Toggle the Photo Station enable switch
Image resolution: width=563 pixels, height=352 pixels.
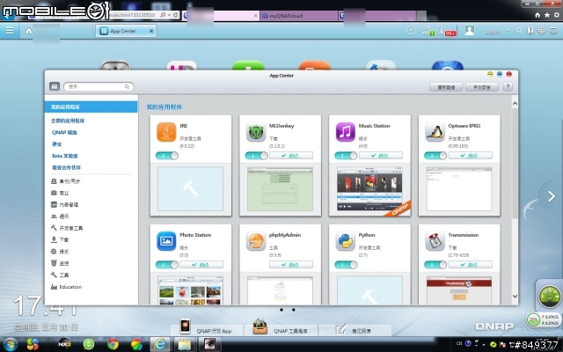[167, 265]
